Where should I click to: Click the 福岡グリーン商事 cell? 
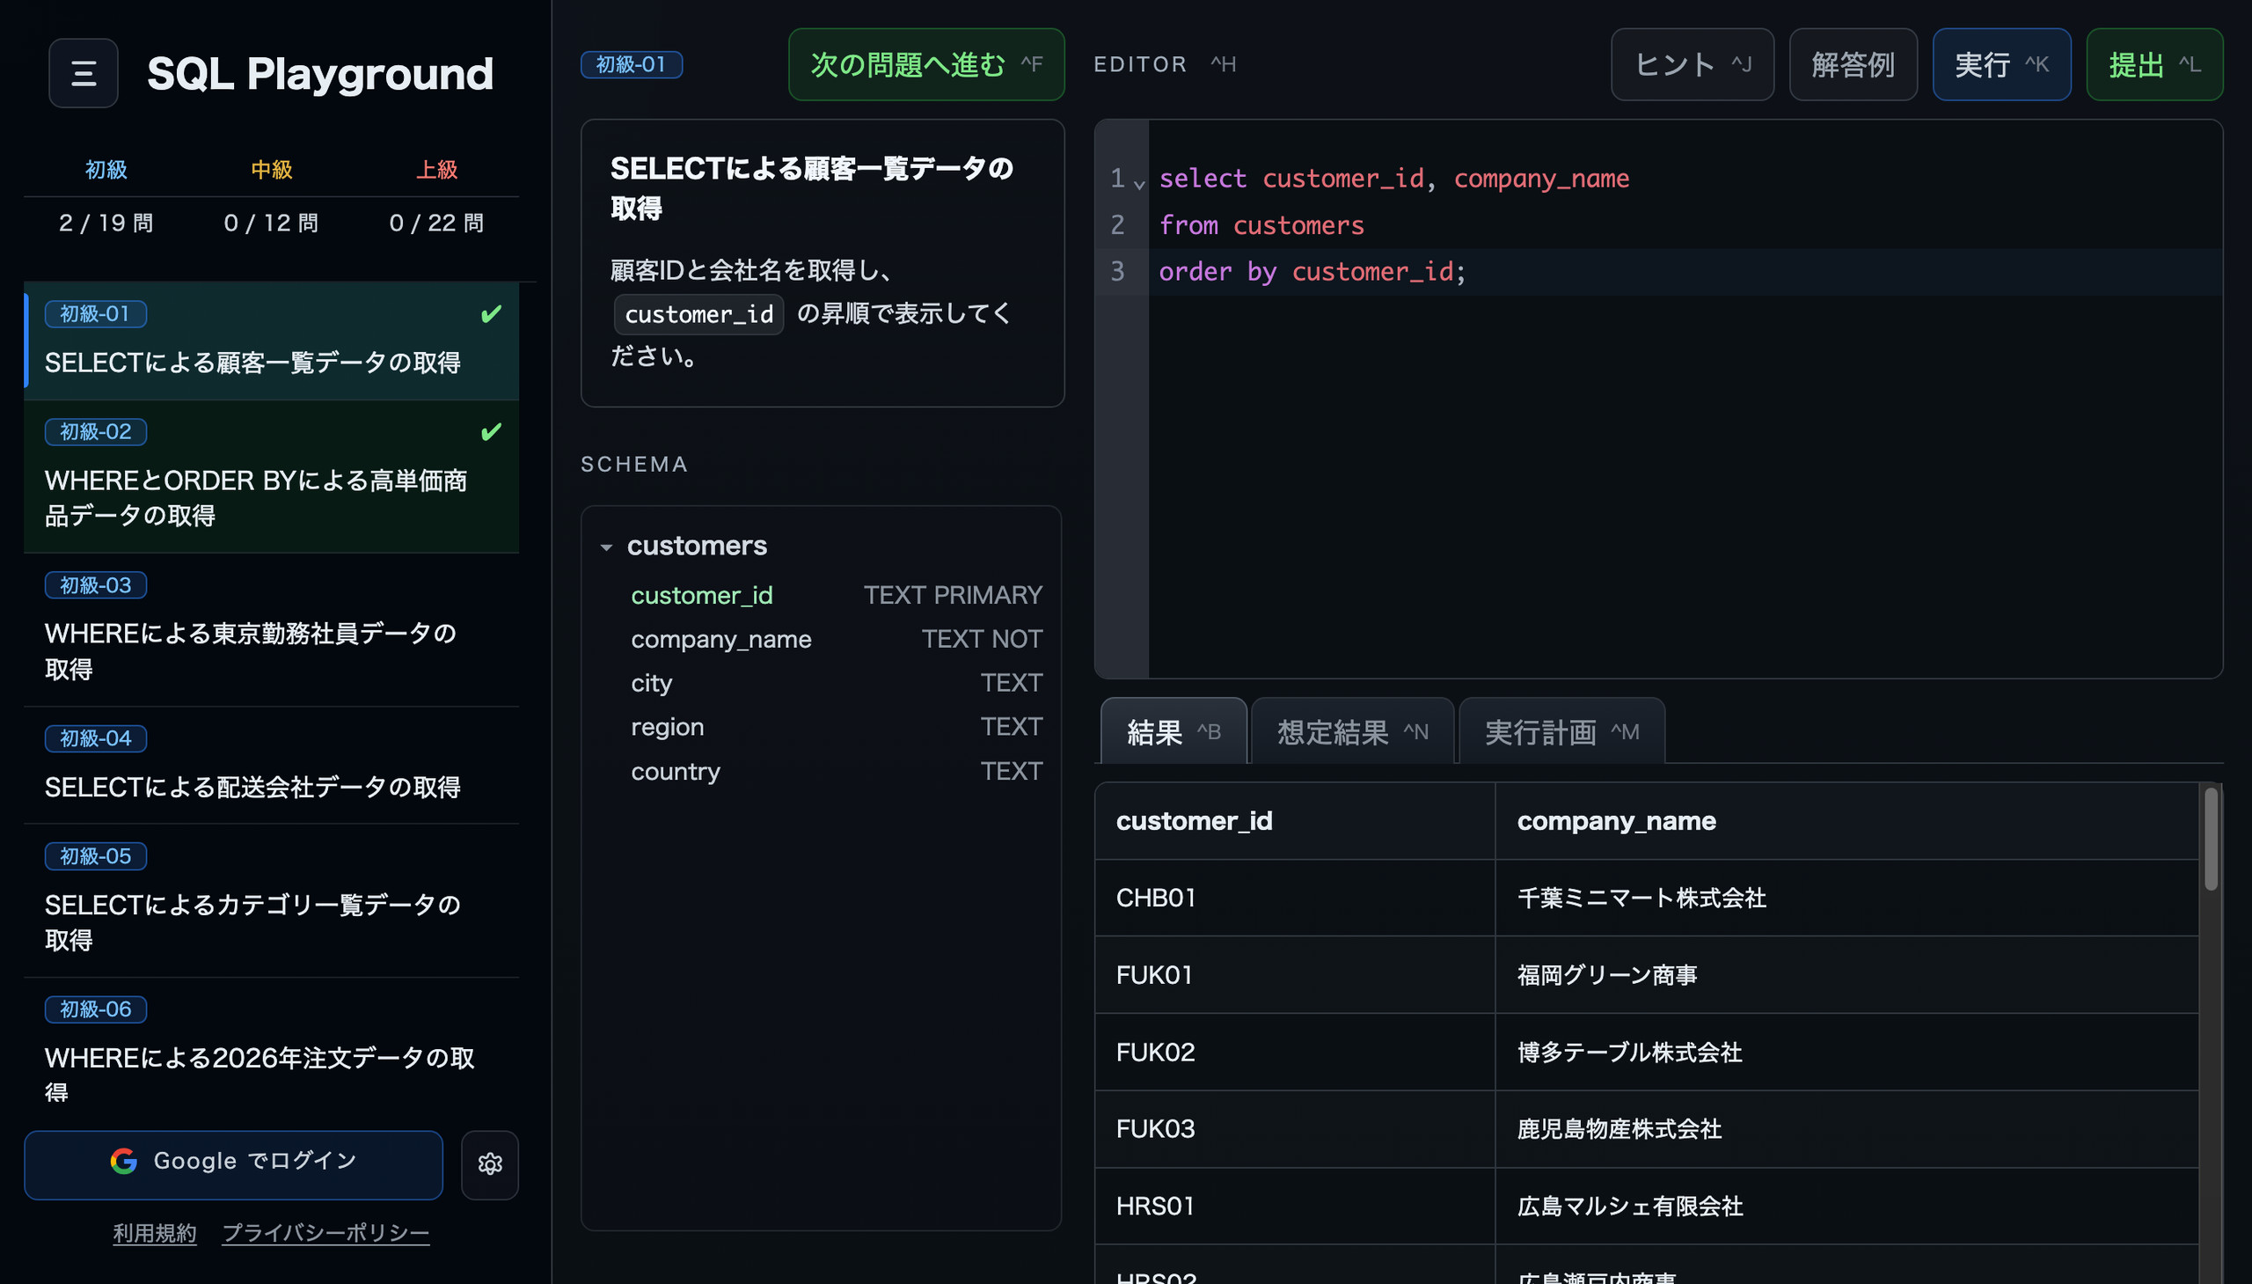(x=1846, y=974)
